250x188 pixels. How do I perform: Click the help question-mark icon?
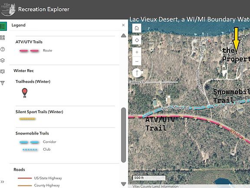click(3, 49)
